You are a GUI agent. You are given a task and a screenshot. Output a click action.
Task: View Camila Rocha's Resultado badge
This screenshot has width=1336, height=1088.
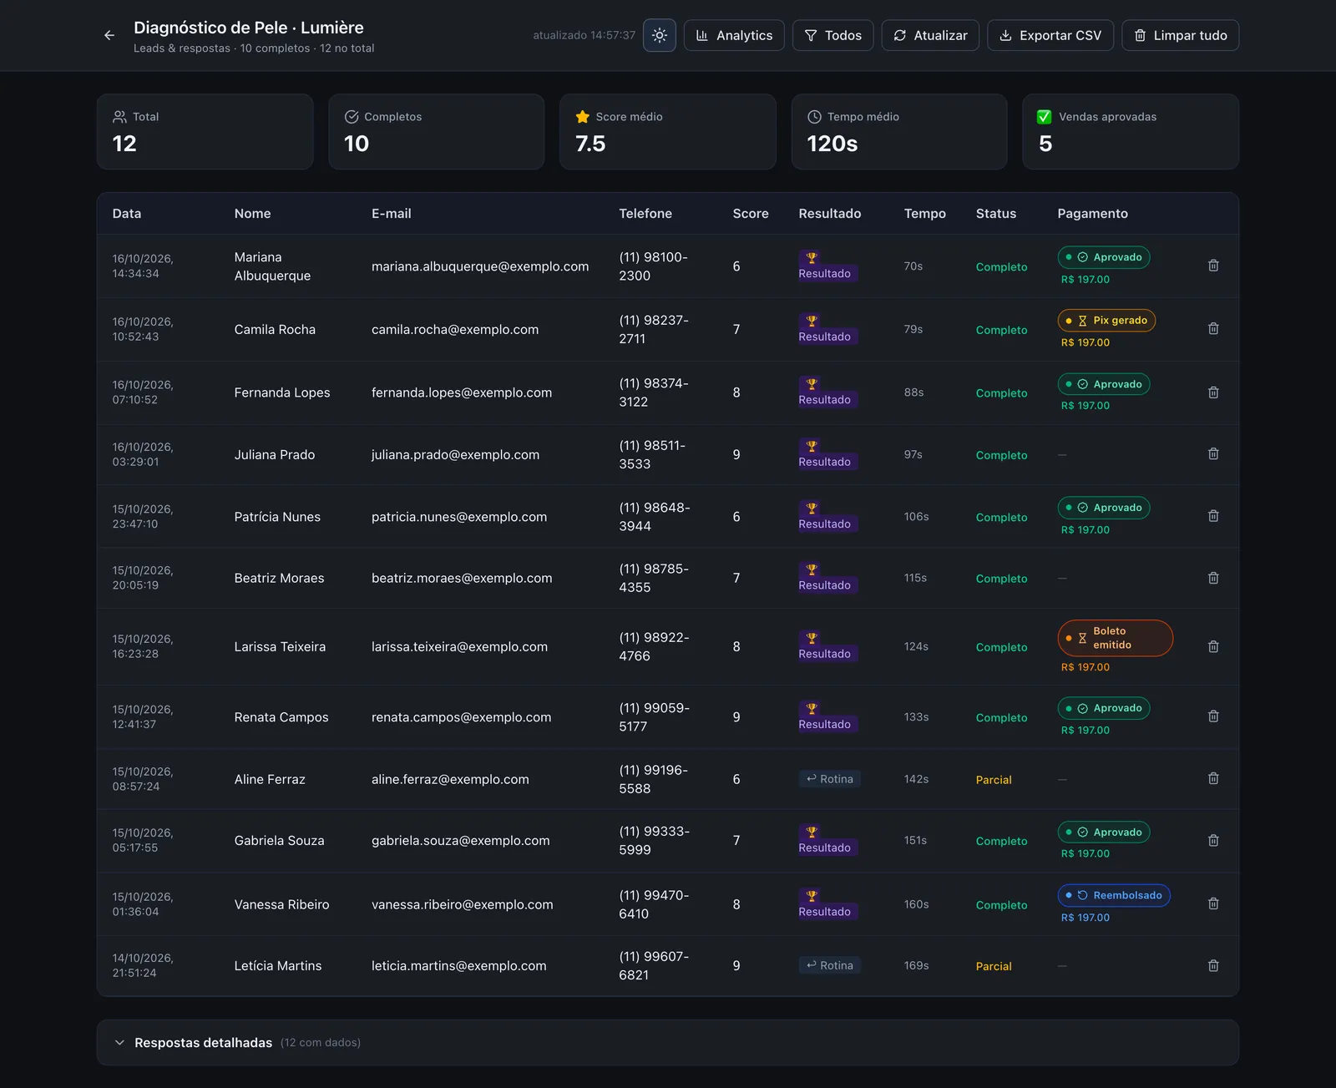click(x=827, y=329)
